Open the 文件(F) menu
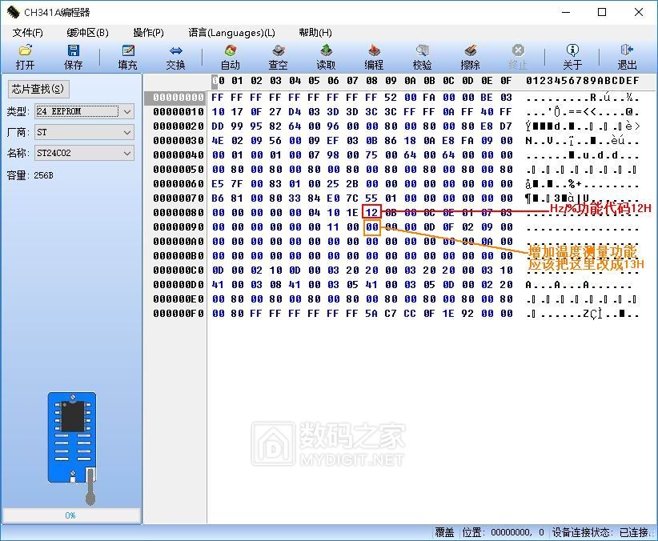Viewport: 658px width, 541px height. pos(28,33)
